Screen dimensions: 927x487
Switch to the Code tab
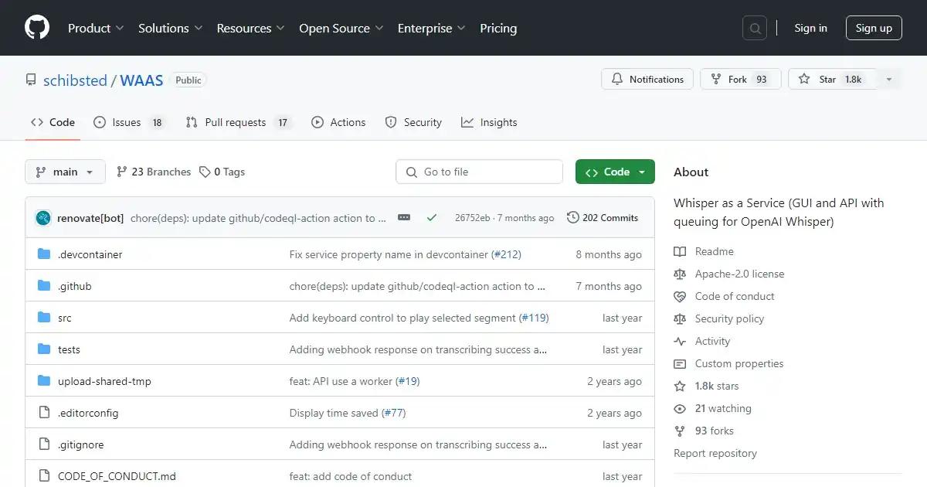pos(53,122)
